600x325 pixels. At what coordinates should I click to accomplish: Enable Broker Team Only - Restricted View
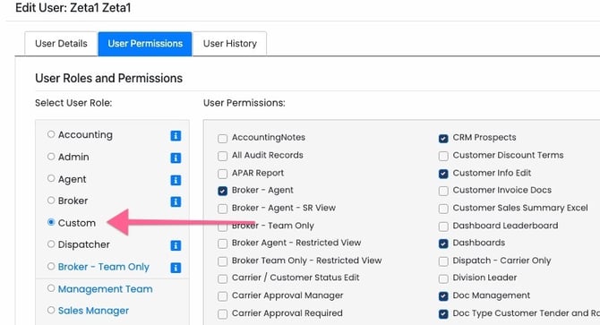pyautogui.click(x=222, y=261)
